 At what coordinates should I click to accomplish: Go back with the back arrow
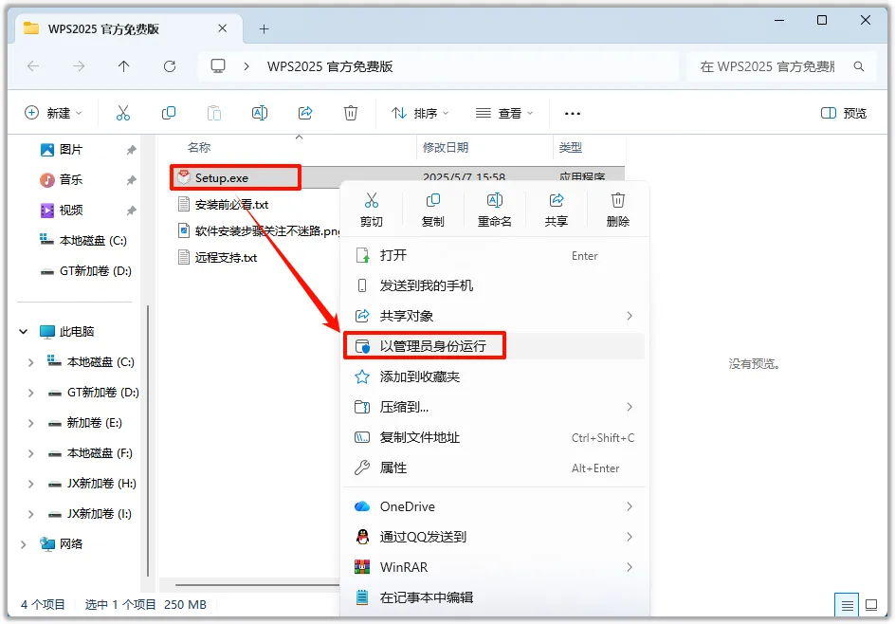[x=33, y=66]
